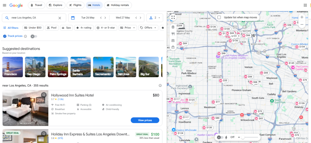Select the $55 hotel map pin
The height and width of the screenshot is (143, 311).
[223, 81]
